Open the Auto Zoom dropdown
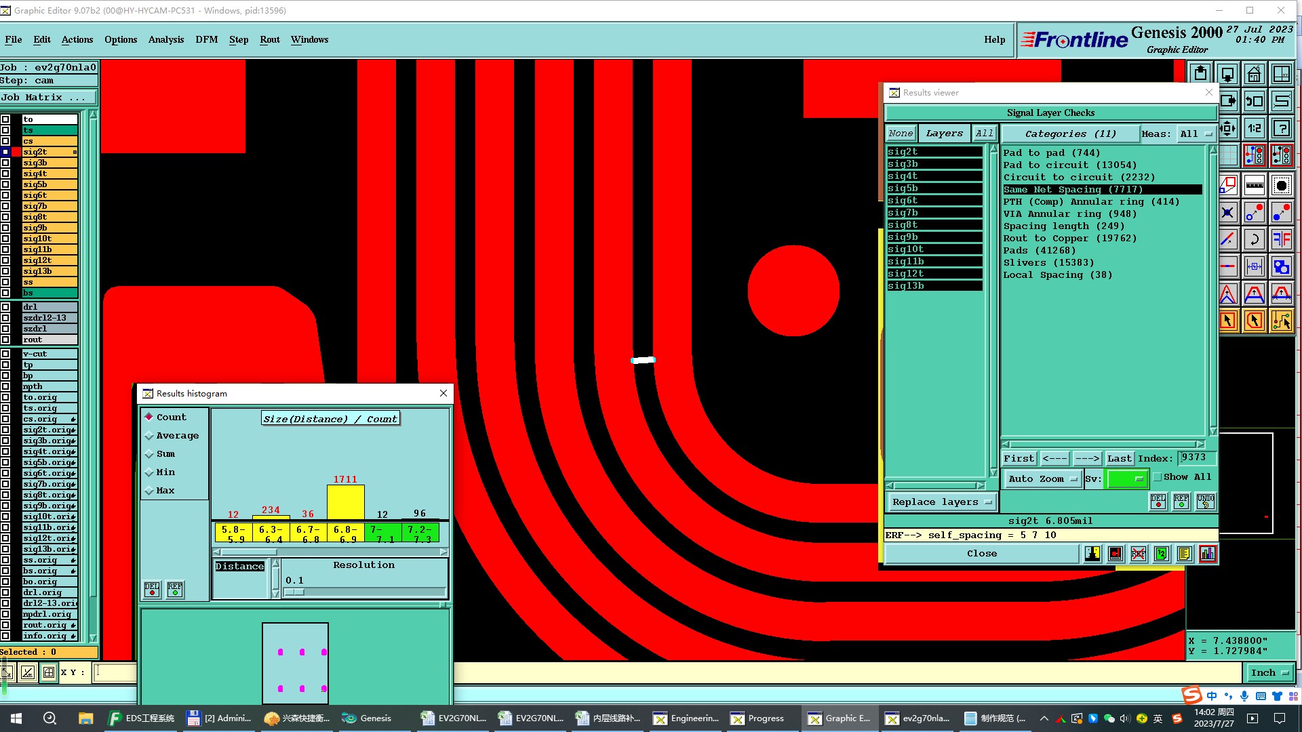This screenshot has height=732, width=1302. coord(1042,479)
